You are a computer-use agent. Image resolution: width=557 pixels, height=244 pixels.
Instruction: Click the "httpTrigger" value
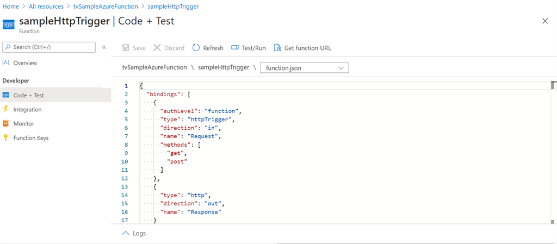click(209, 119)
